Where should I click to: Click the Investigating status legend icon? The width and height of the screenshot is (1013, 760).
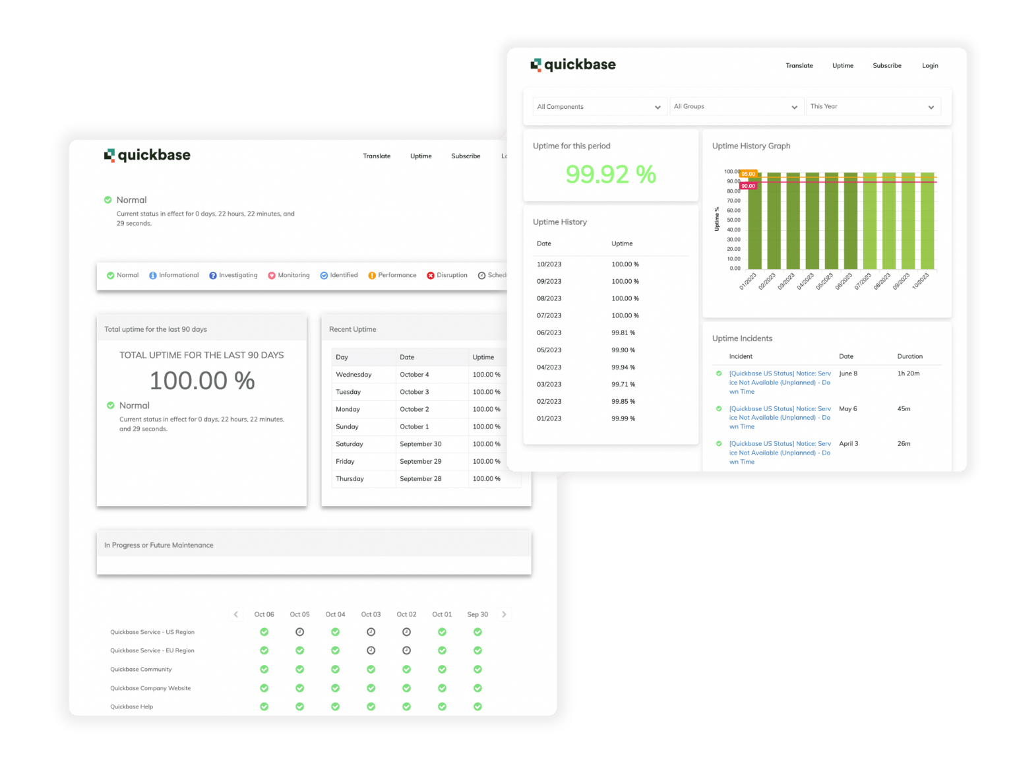tap(212, 275)
